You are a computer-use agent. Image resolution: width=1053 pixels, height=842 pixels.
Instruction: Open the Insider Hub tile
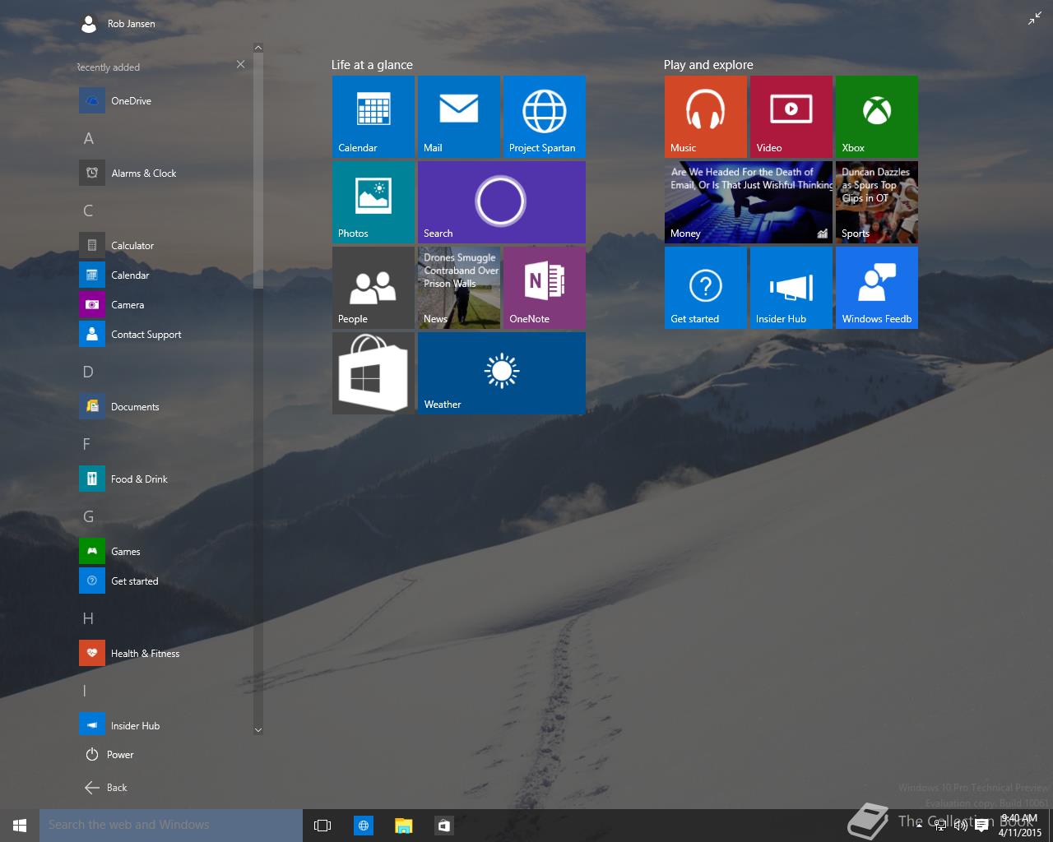(x=791, y=288)
